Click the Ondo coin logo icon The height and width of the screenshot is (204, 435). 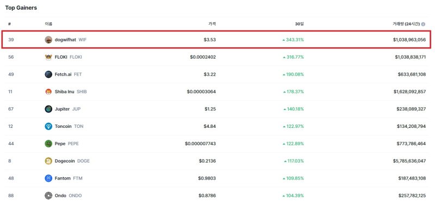[48, 196]
